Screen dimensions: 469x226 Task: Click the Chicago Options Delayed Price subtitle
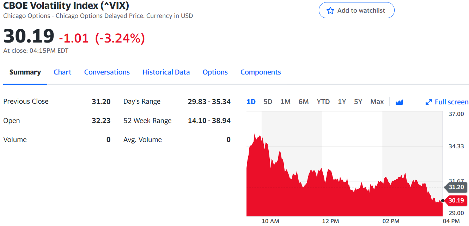[98, 16]
